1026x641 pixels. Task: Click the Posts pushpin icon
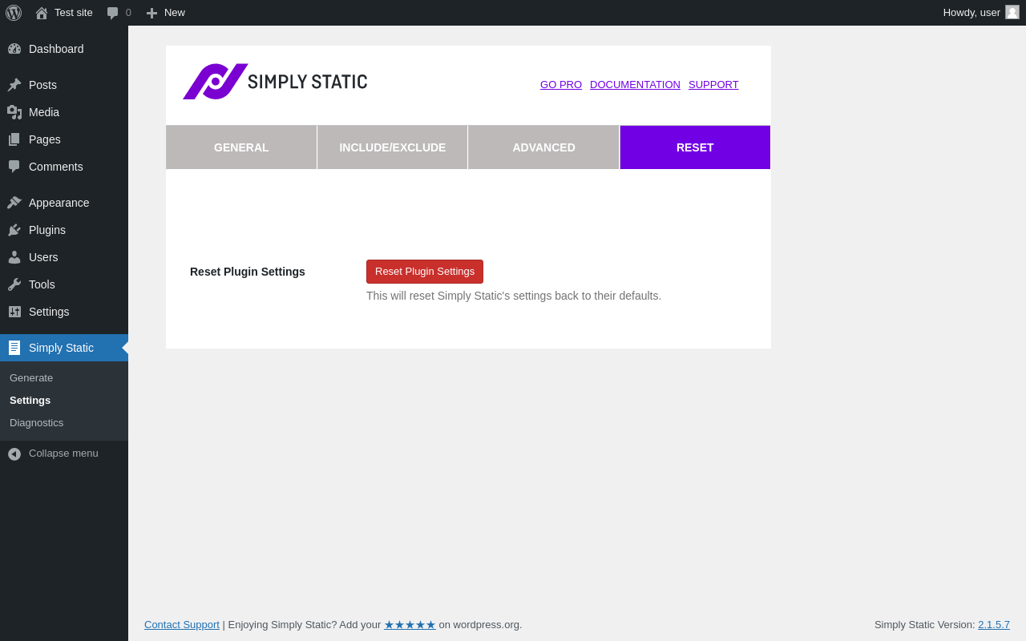[14, 85]
